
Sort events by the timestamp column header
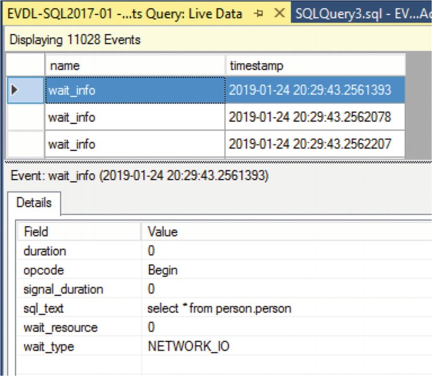pyautogui.click(x=314, y=66)
